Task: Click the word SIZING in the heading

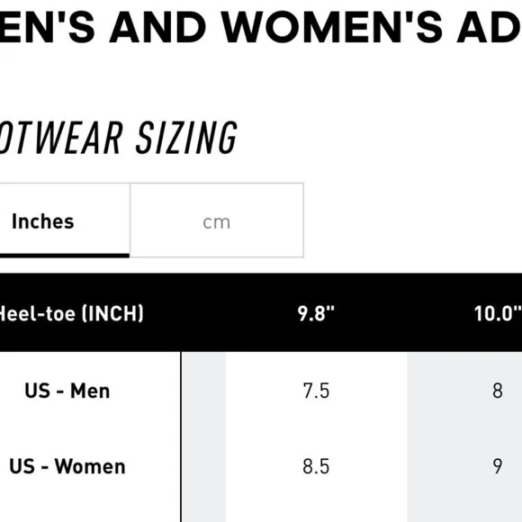Action: point(187,138)
